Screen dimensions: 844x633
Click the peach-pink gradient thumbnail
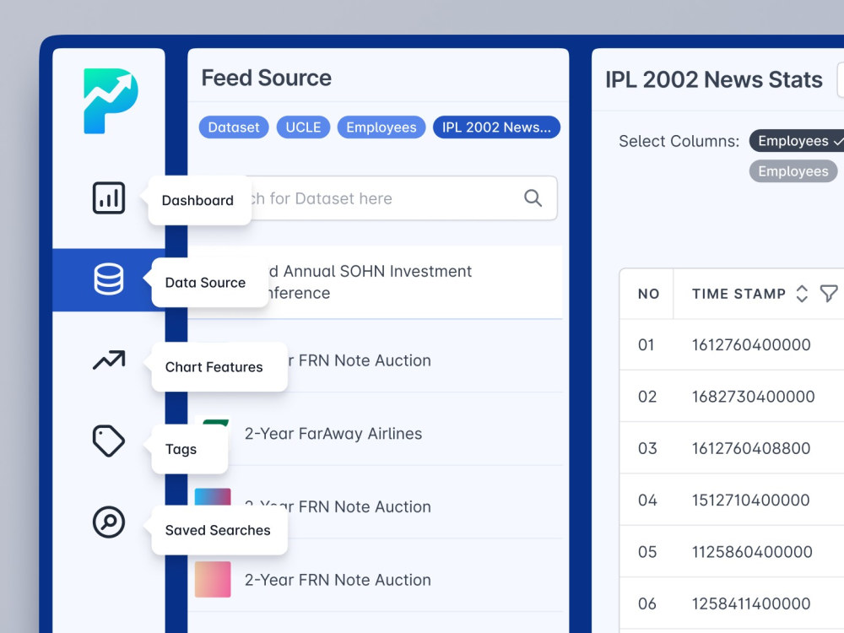pyautogui.click(x=213, y=579)
